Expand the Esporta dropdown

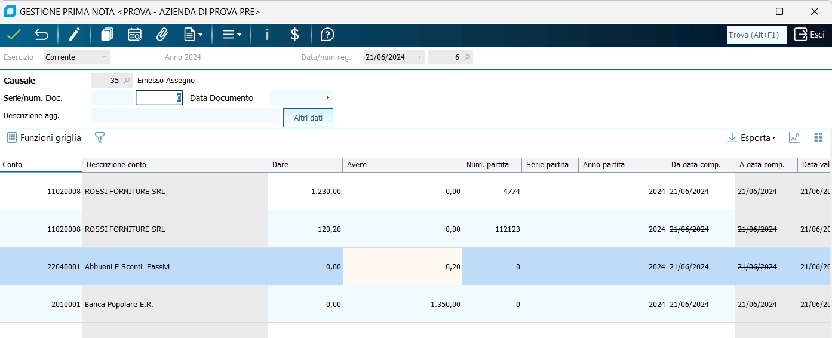pos(751,138)
